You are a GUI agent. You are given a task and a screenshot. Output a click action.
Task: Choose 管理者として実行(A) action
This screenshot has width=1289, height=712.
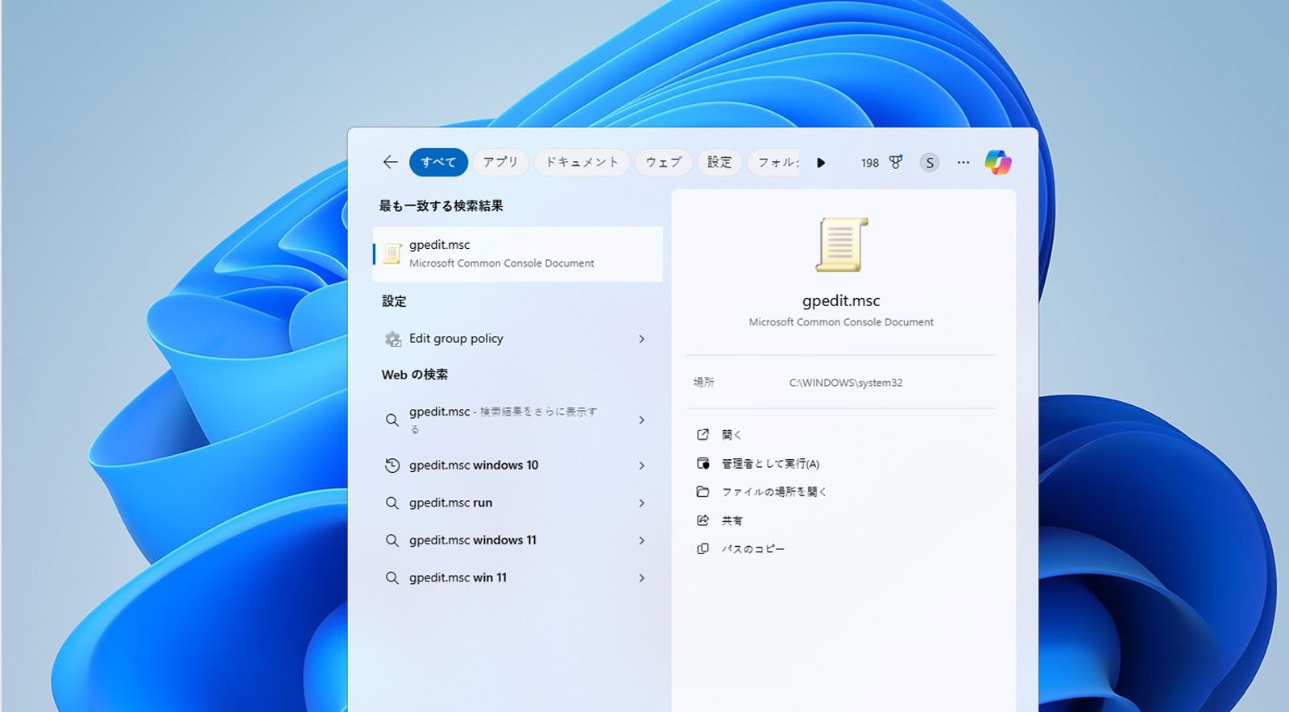pyautogui.click(x=771, y=464)
